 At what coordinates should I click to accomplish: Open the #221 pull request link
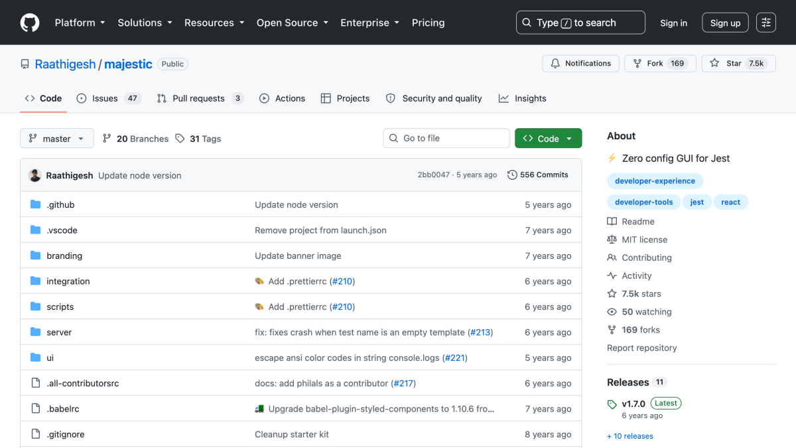tap(454, 358)
